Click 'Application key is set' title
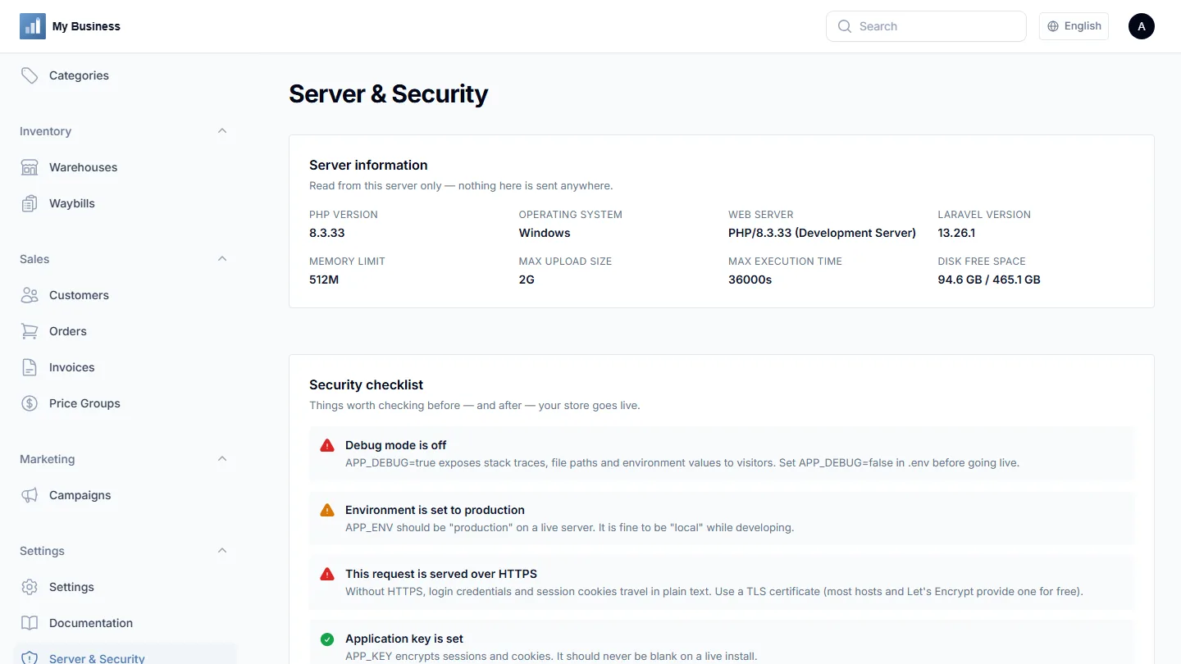Screen dimensions: 1181x664 click(404, 639)
